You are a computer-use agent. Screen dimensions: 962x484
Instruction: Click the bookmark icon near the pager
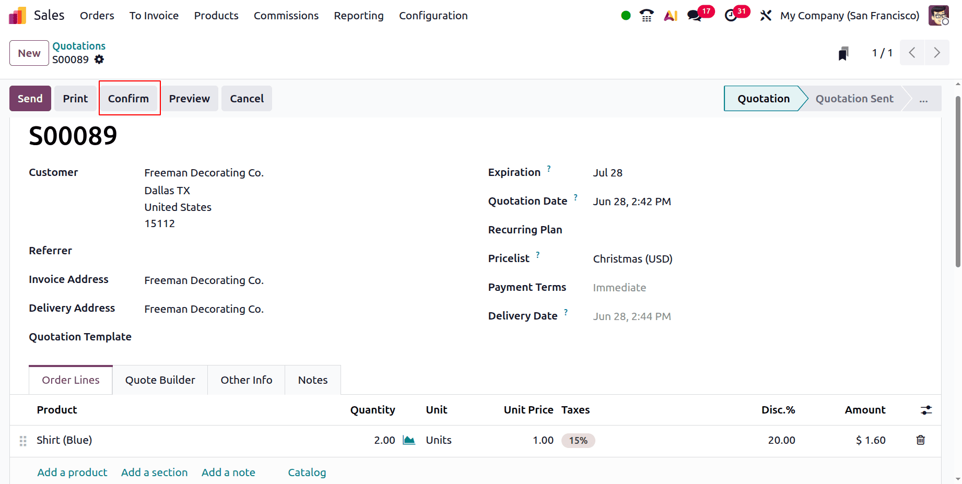tap(843, 53)
